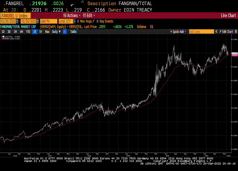Click the Owner EOIN TREACY text

(x=130, y=10)
